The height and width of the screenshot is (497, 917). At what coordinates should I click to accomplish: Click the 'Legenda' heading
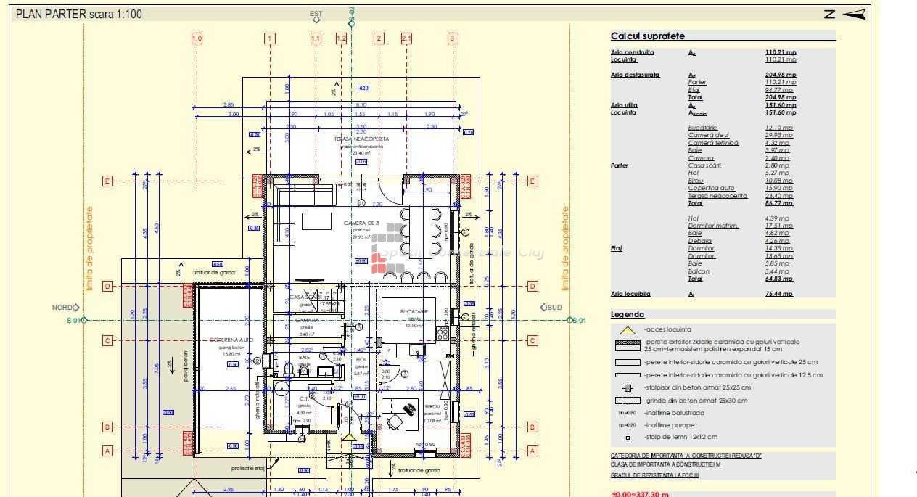628,315
